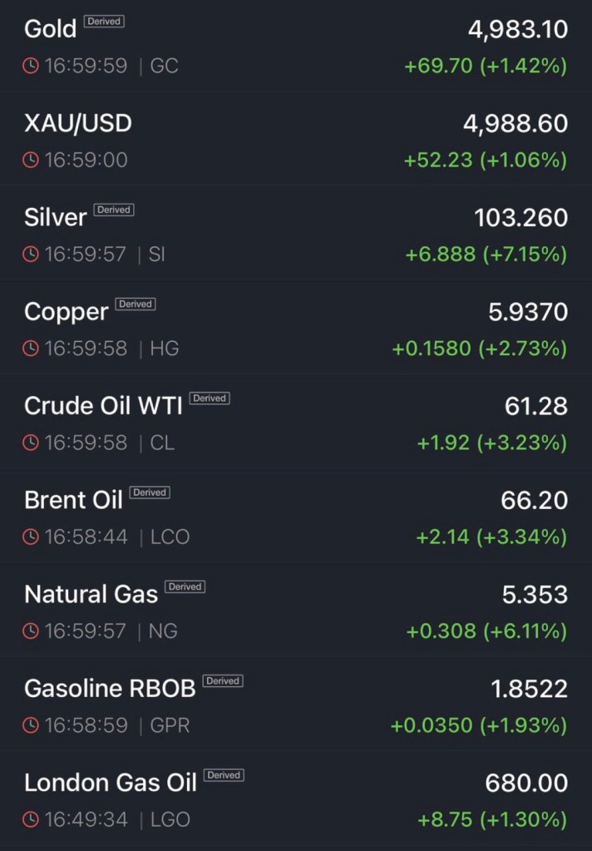Open the Copper quote details
The width and height of the screenshot is (592, 851).
pyautogui.click(x=67, y=312)
